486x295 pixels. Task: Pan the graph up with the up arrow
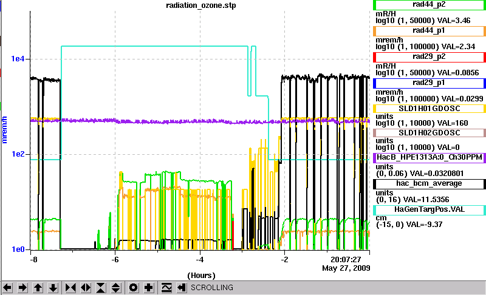point(38,288)
